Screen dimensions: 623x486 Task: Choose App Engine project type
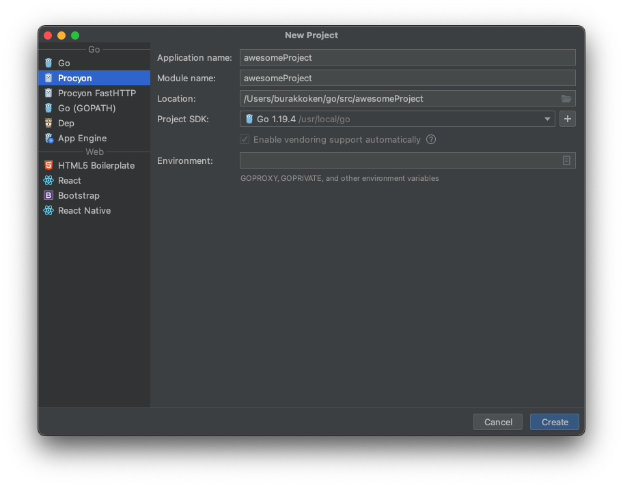tap(94, 138)
